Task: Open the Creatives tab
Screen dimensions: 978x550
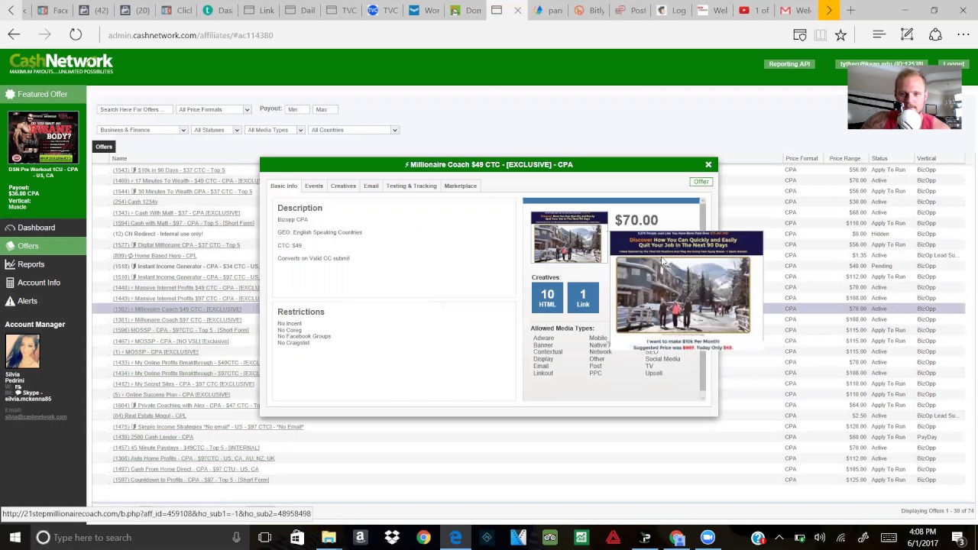Action: tap(343, 186)
